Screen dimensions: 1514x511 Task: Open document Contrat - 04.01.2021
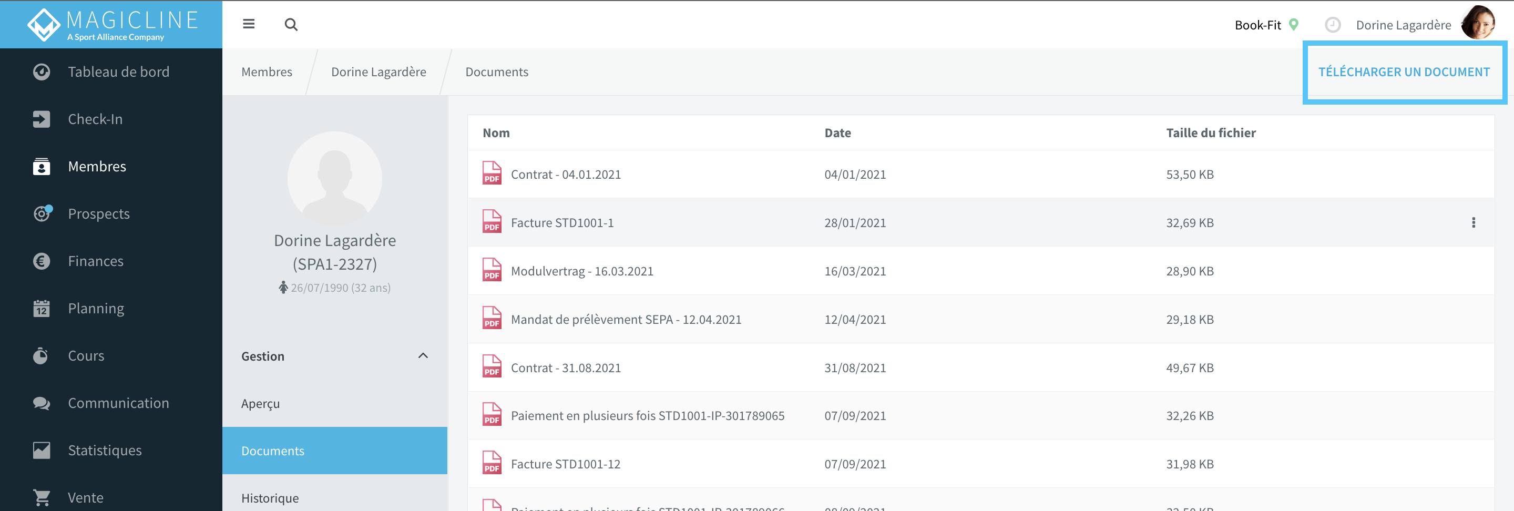tap(566, 174)
